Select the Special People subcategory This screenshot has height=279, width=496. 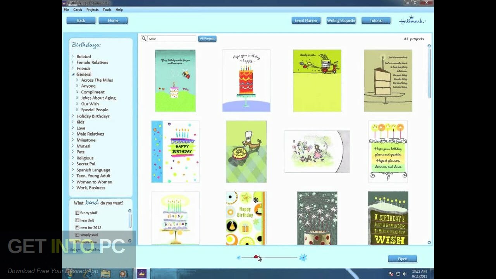95,110
